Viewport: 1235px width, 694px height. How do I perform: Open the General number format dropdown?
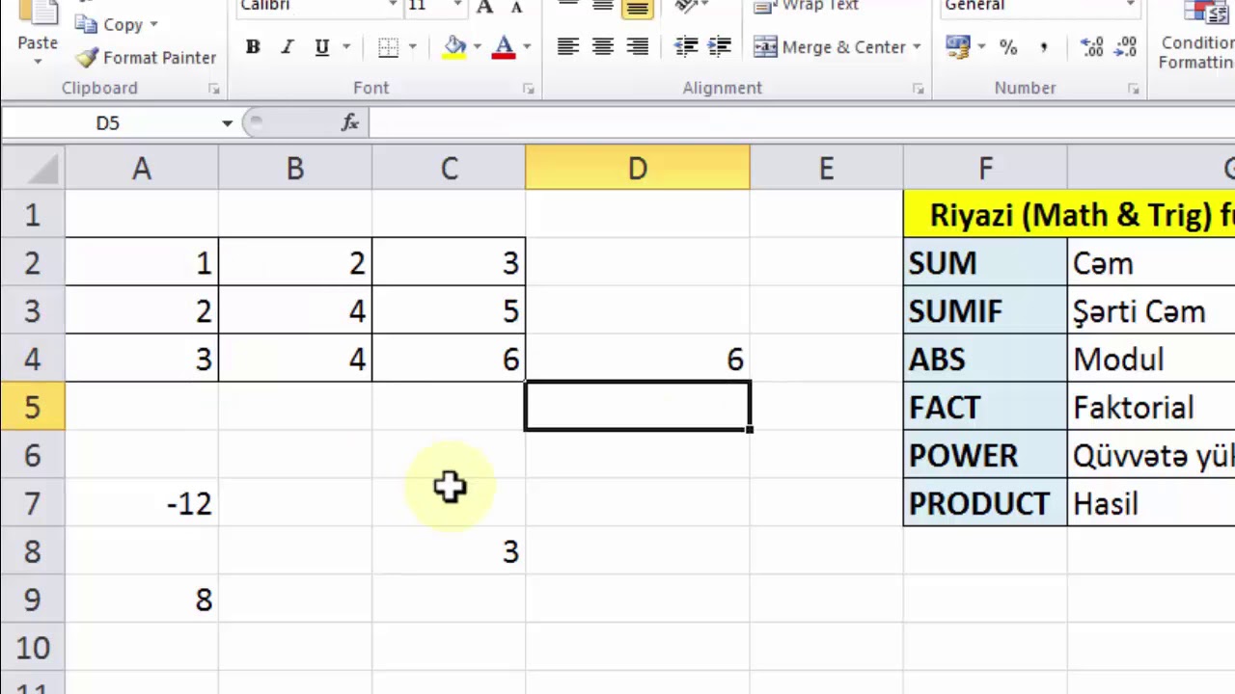tap(1130, 6)
